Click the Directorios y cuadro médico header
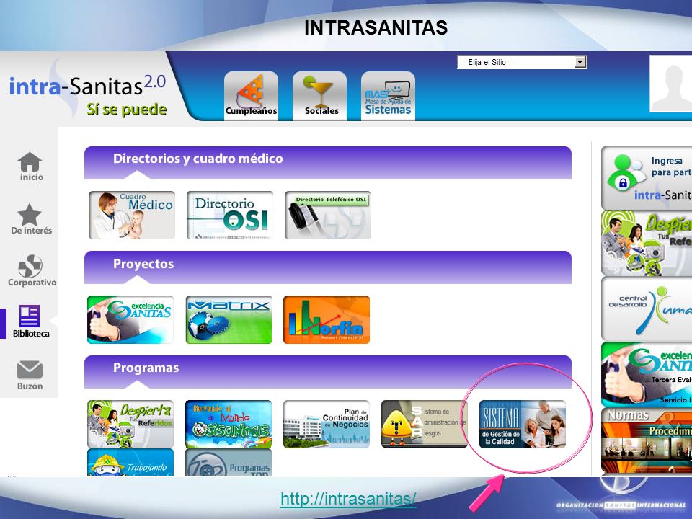Viewport: 692px width, 519px height. 328,163
